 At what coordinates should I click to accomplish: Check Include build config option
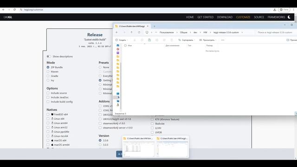pos(48,102)
